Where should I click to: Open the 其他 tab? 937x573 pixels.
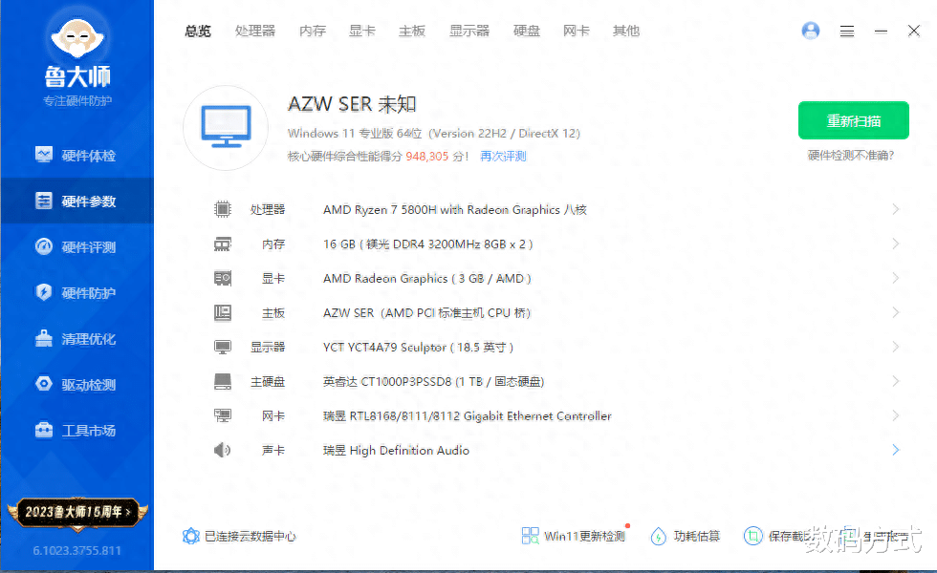625,31
